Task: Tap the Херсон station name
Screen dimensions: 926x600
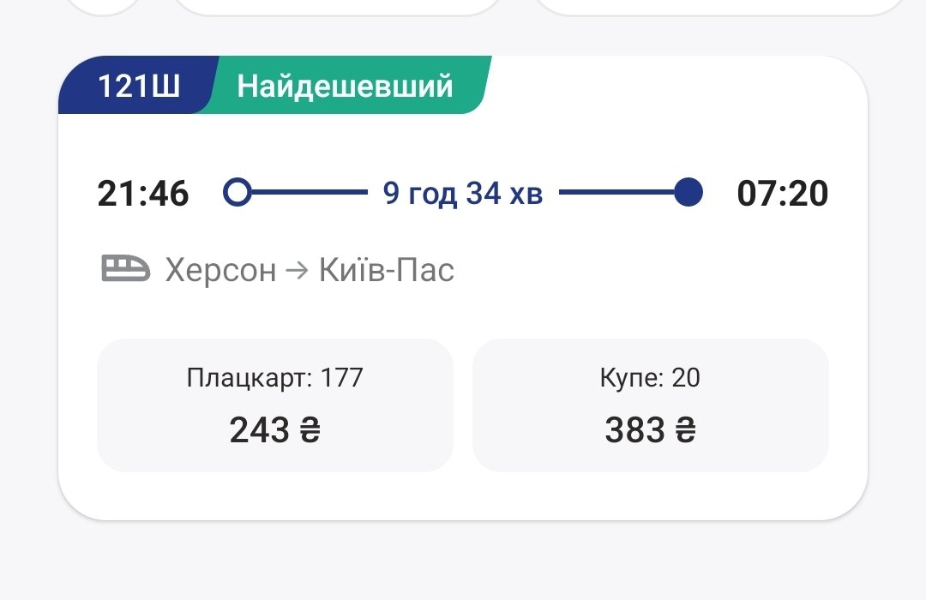Action: point(220,271)
